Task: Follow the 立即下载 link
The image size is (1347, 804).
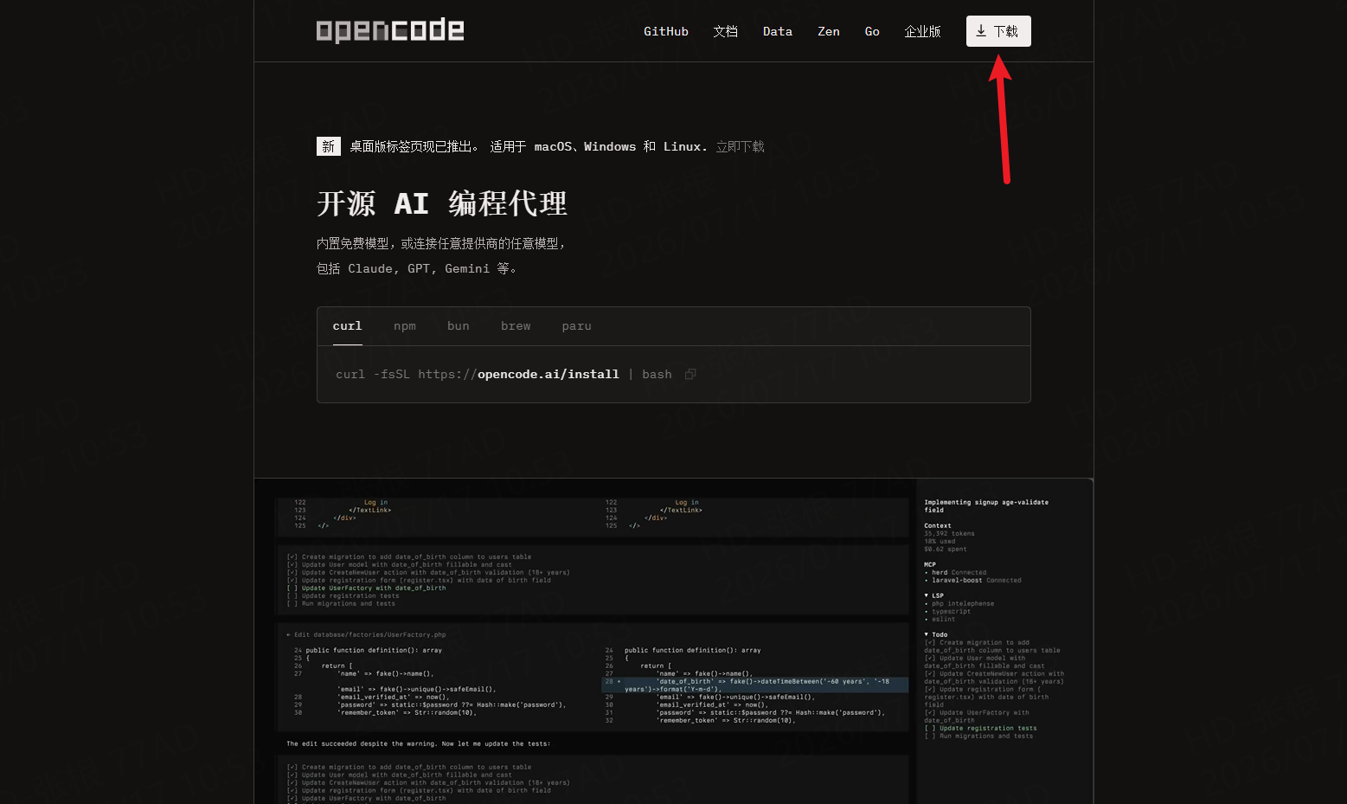Action: click(740, 147)
